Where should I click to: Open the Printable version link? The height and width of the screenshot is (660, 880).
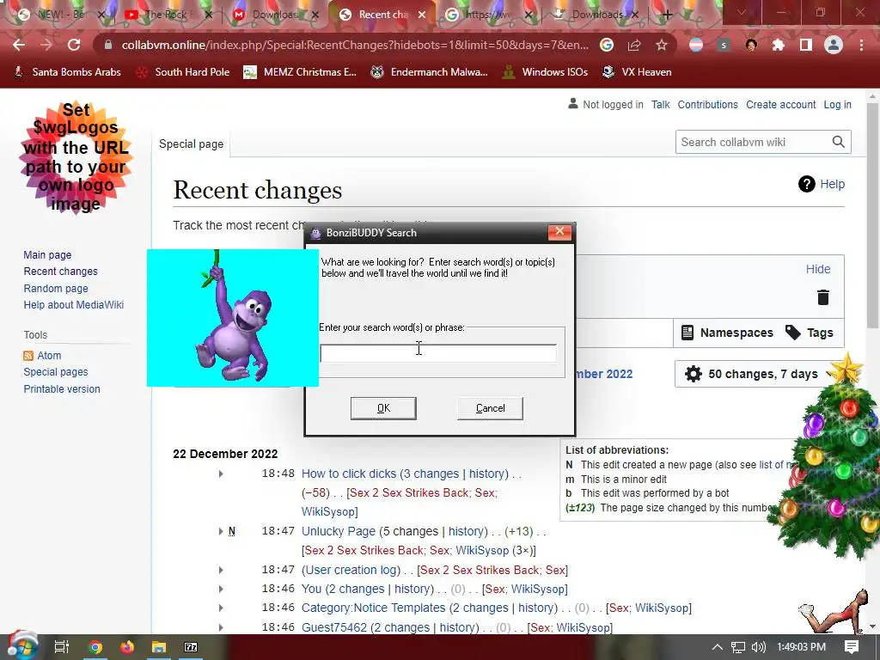62,389
